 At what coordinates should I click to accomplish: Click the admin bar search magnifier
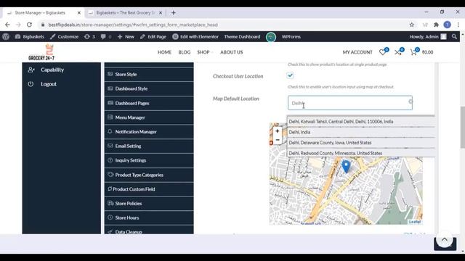[x=454, y=37]
